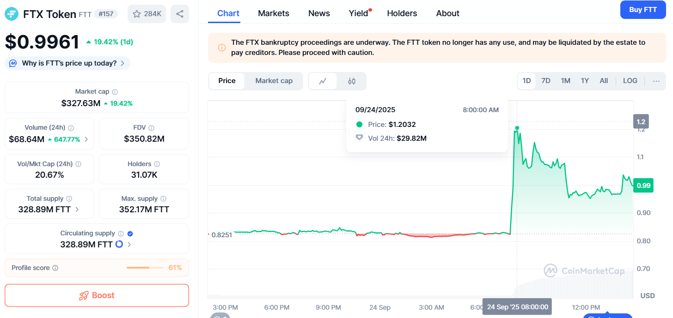The image size is (673, 318).
Task: Click the 0.8251 opening price label
Action: (x=221, y=234)
